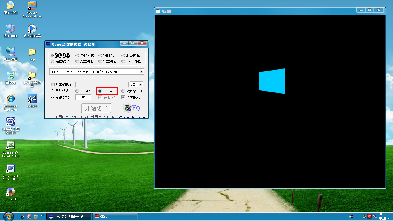Click the orange VMware quick launch icon
This screenshot has width=393, height=221.
pos(35,217)
